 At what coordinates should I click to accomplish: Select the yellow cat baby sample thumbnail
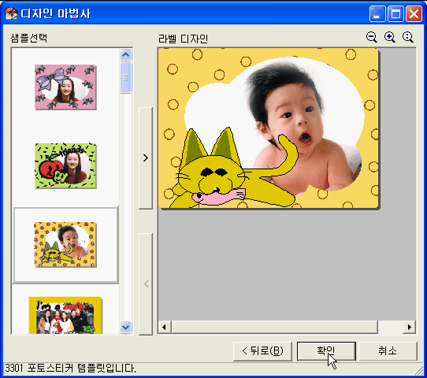pos(65,245)
